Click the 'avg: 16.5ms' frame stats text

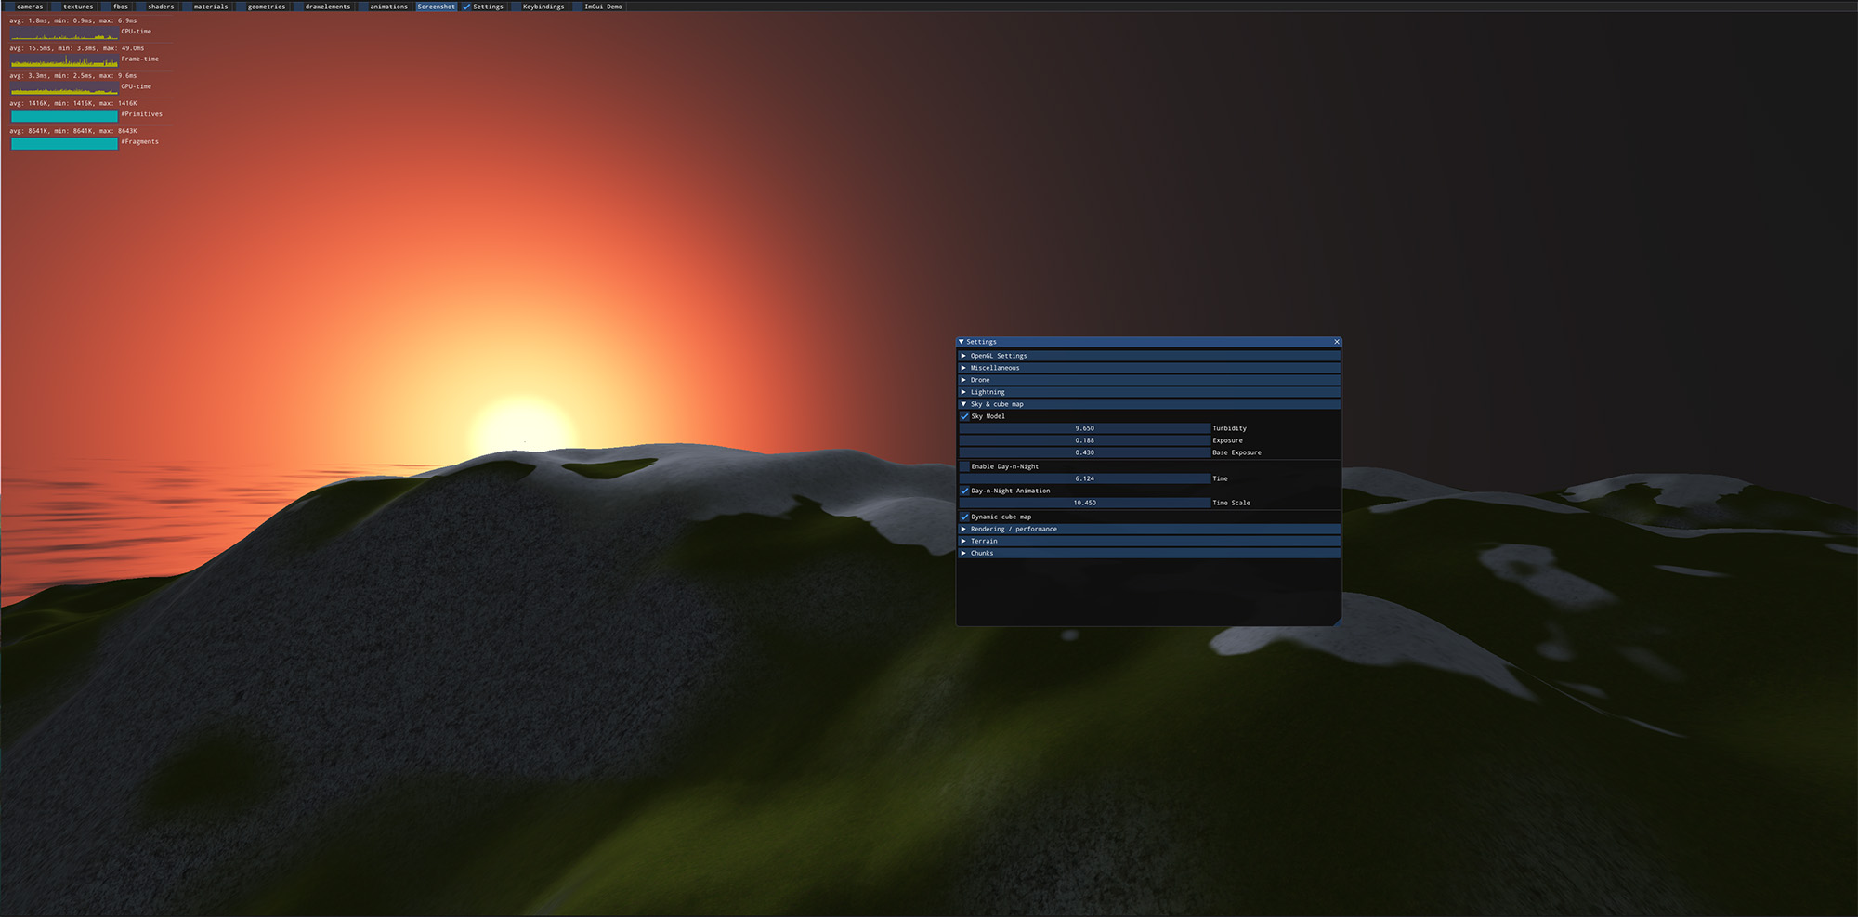tap(77, 48)
